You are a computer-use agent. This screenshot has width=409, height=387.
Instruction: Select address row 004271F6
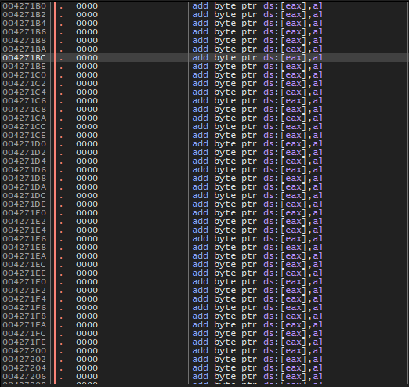(x=24, y=308)
